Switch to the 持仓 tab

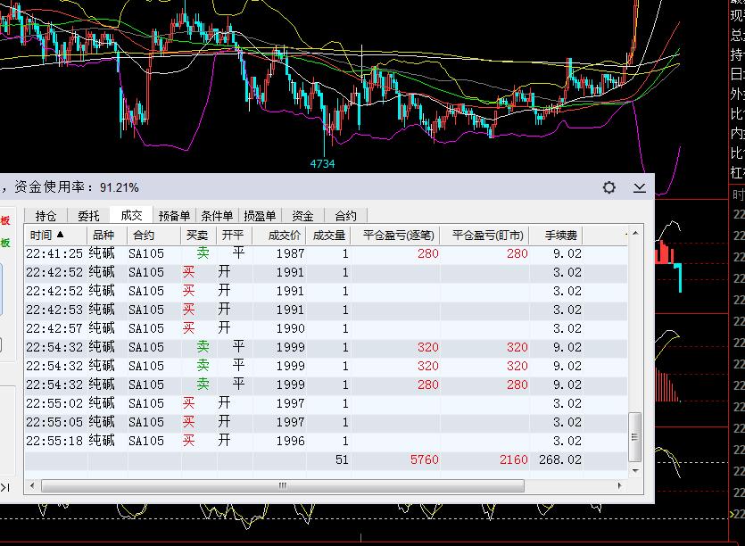coord(46,216)
